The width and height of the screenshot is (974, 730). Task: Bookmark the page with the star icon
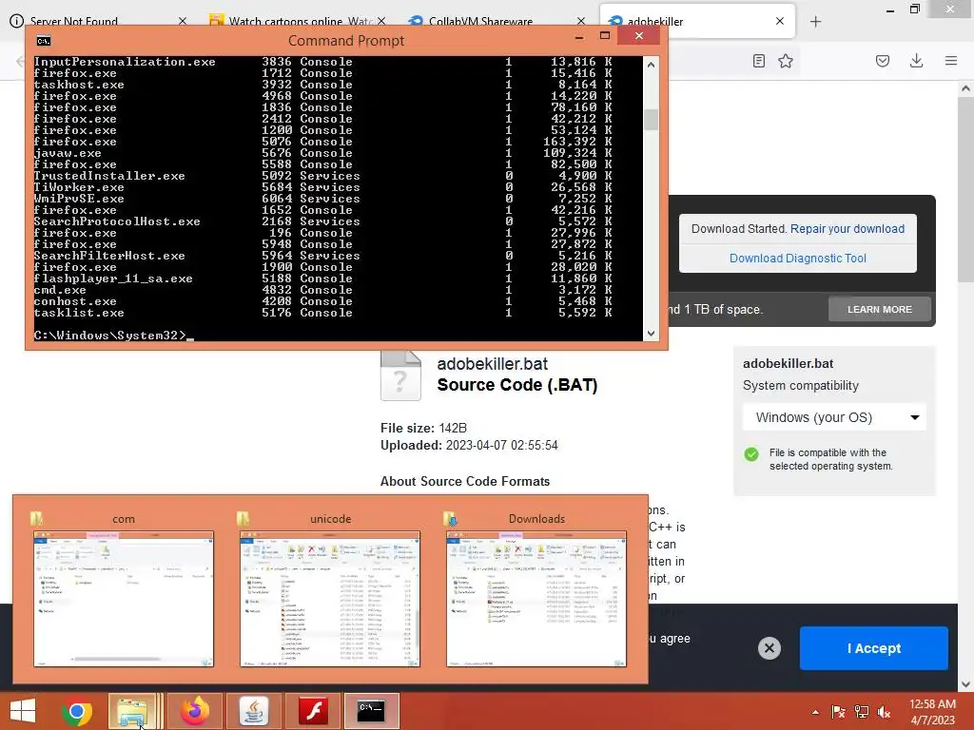(x=786, y=61)
